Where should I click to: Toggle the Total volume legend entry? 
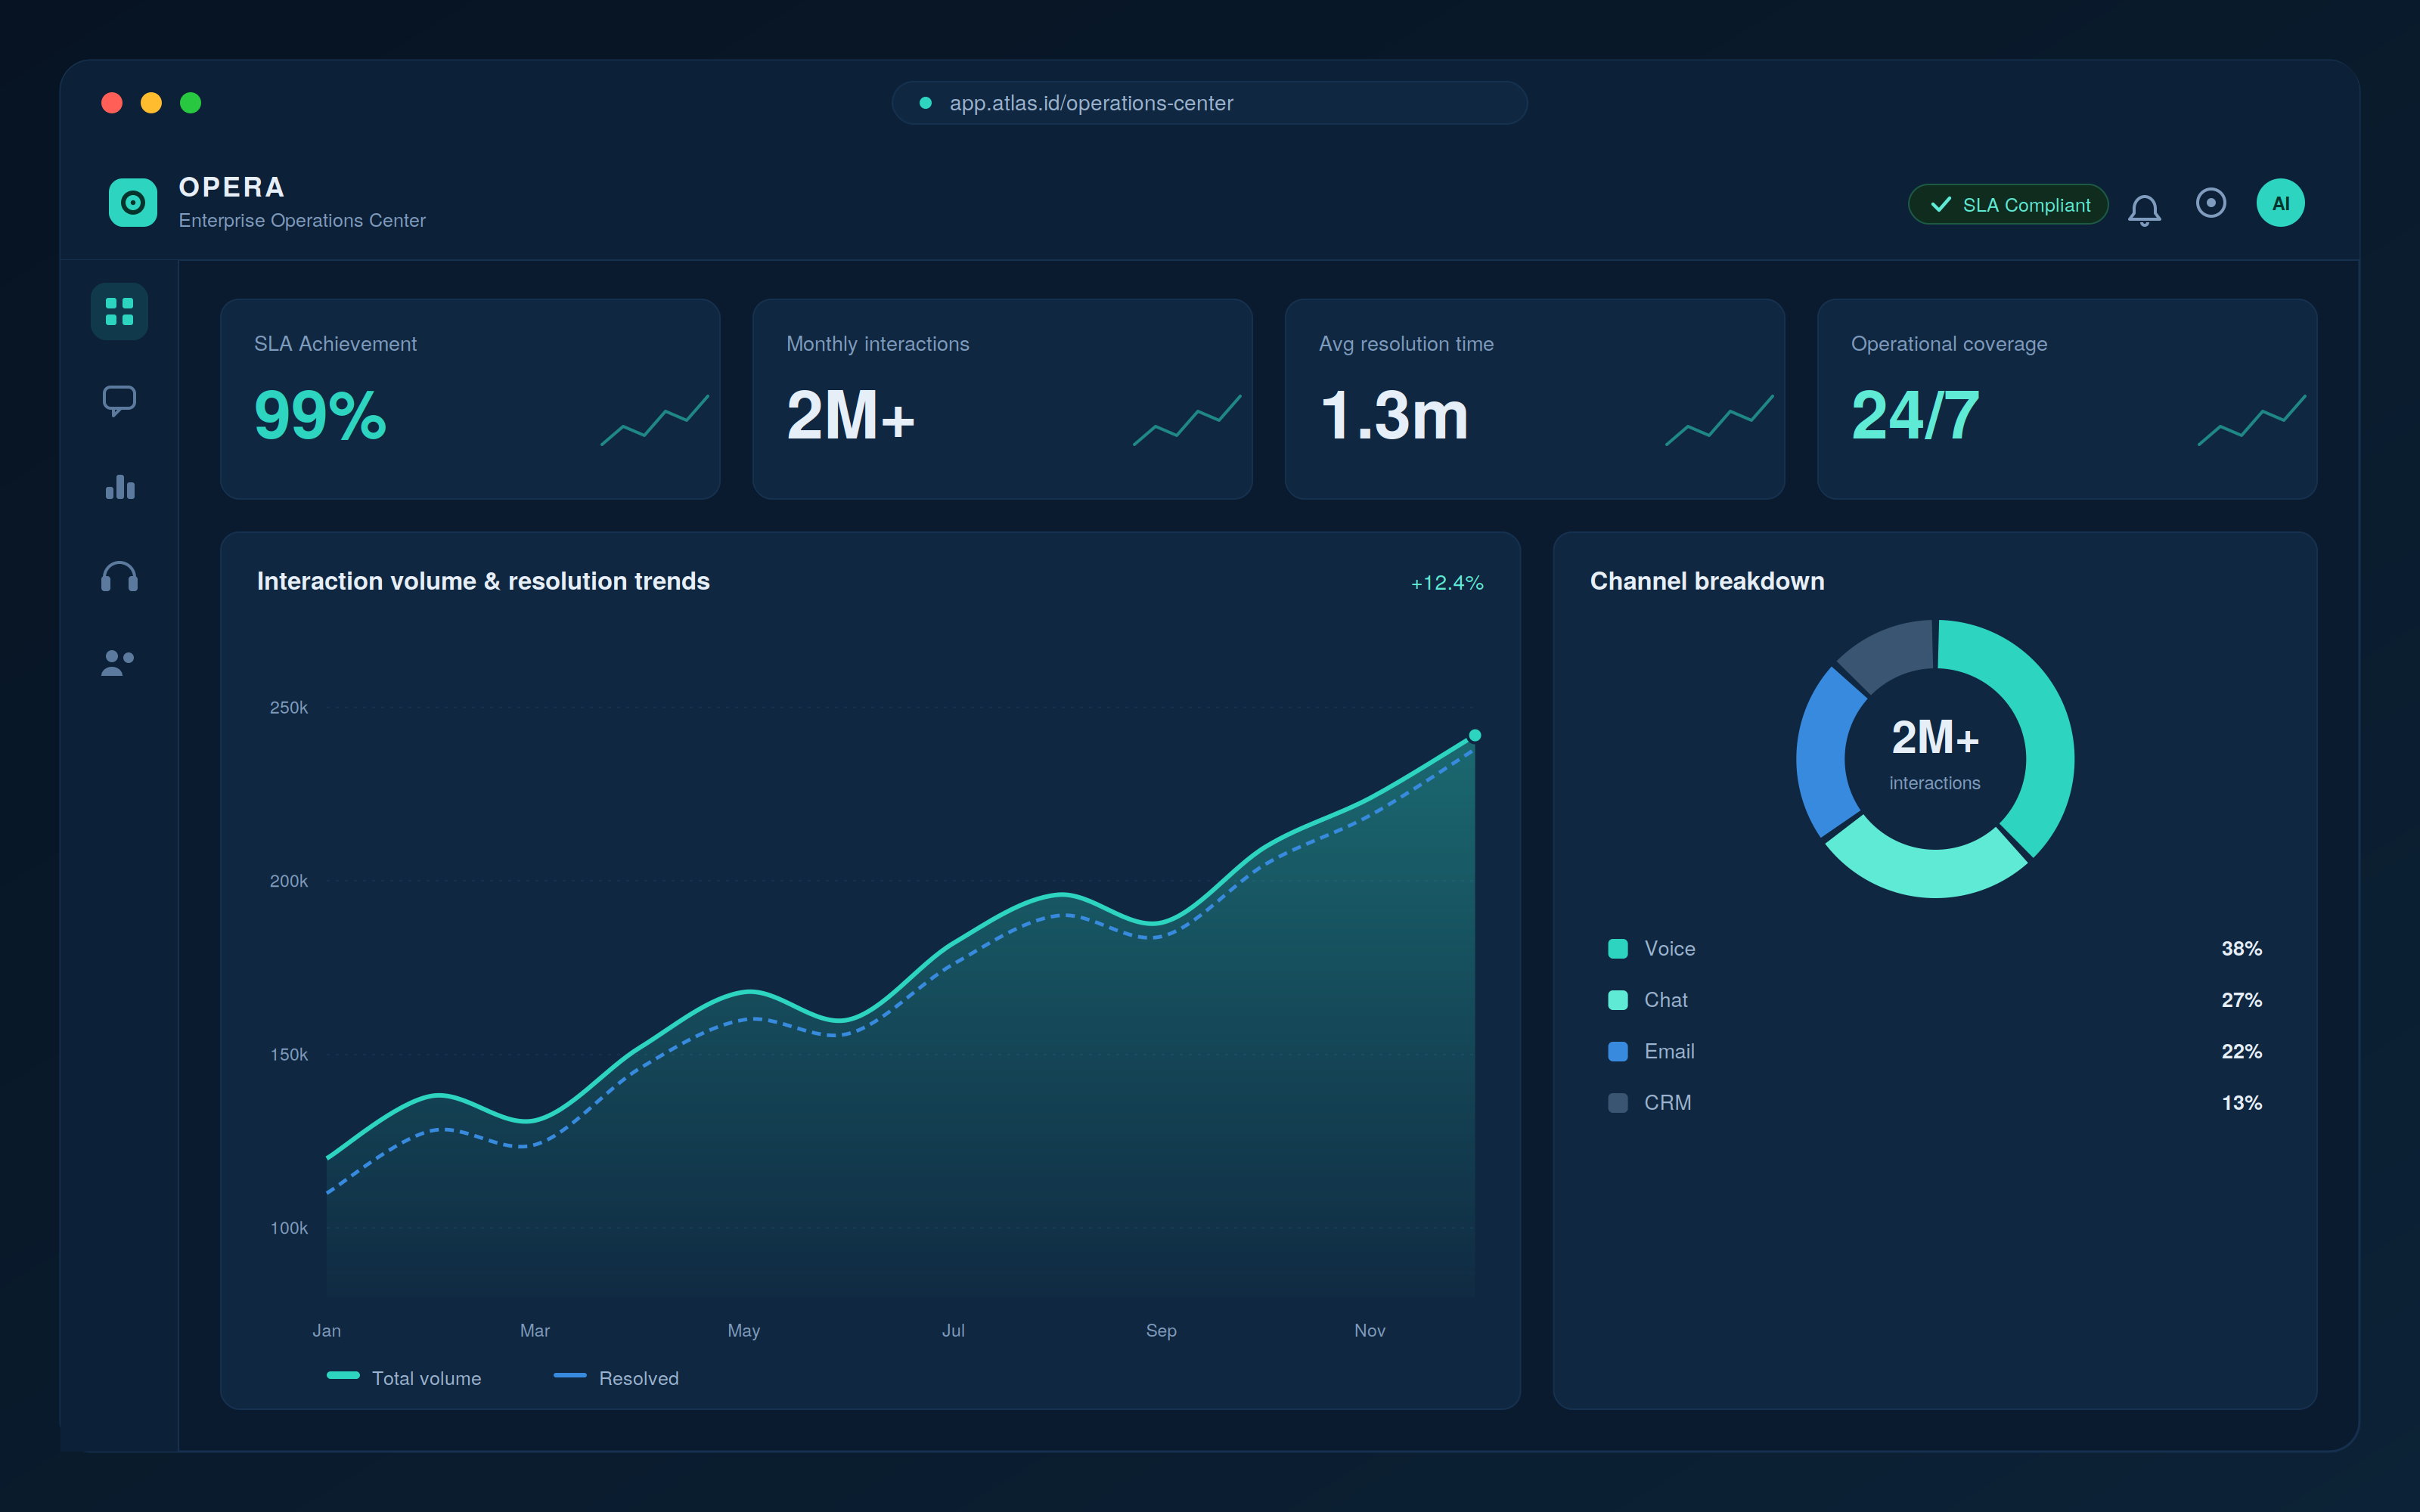click(404, 1378)
